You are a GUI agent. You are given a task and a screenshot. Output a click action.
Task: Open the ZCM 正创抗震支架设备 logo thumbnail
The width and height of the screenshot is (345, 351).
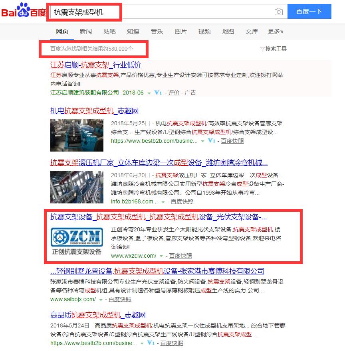click(x=77, y=241)
